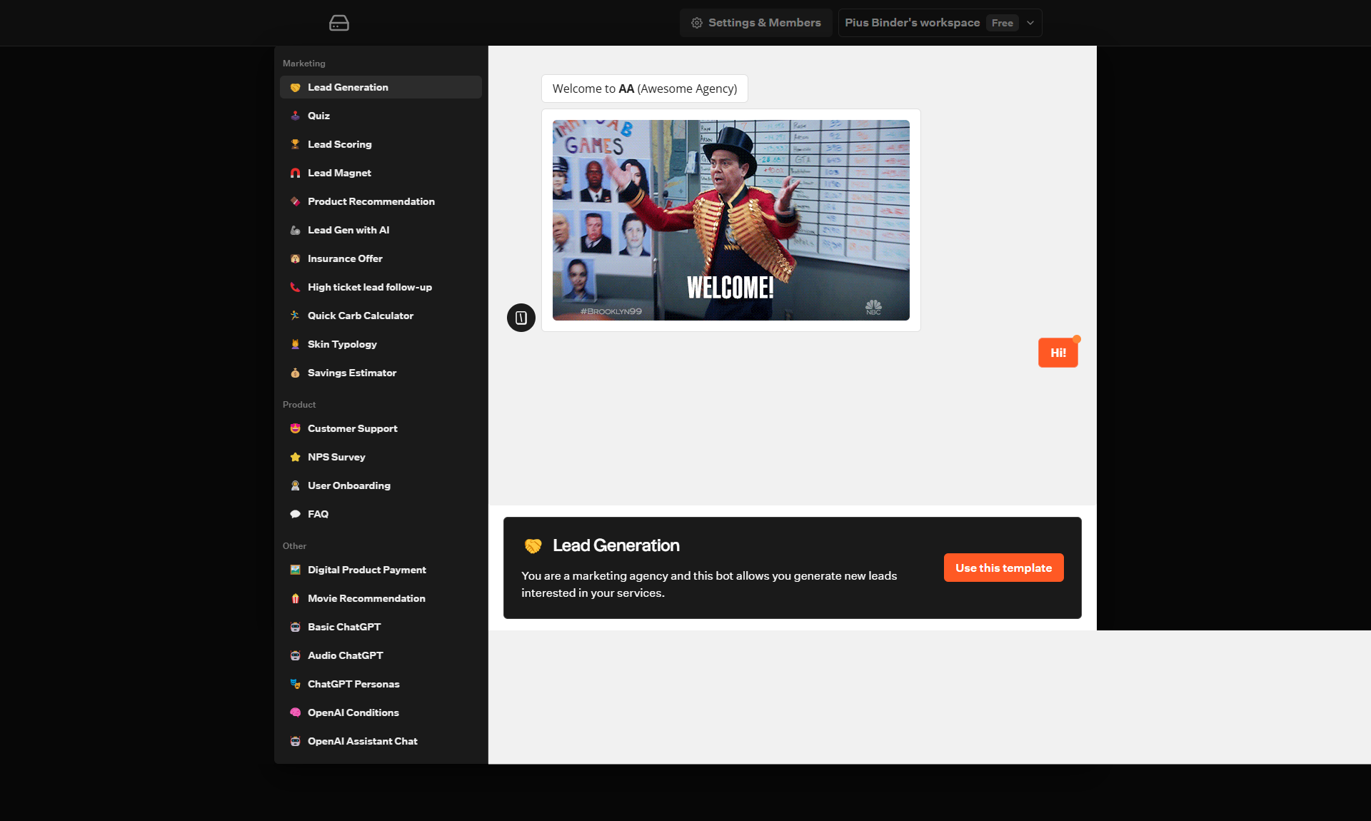Click the brain icon for OpenAI Conditions

tap(295, 712)
